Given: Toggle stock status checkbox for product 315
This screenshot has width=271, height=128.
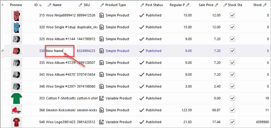Looking at the screenshot, I should pyautogui.click(x=232, y=15).
